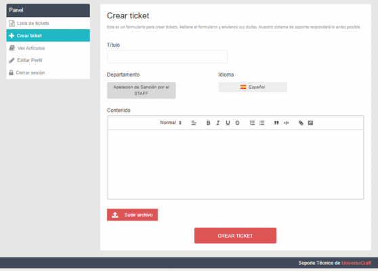Open the Departamento selection dropdown
Image resolution: width=378 pixels, height=271 pixels.
click(142, 90)
